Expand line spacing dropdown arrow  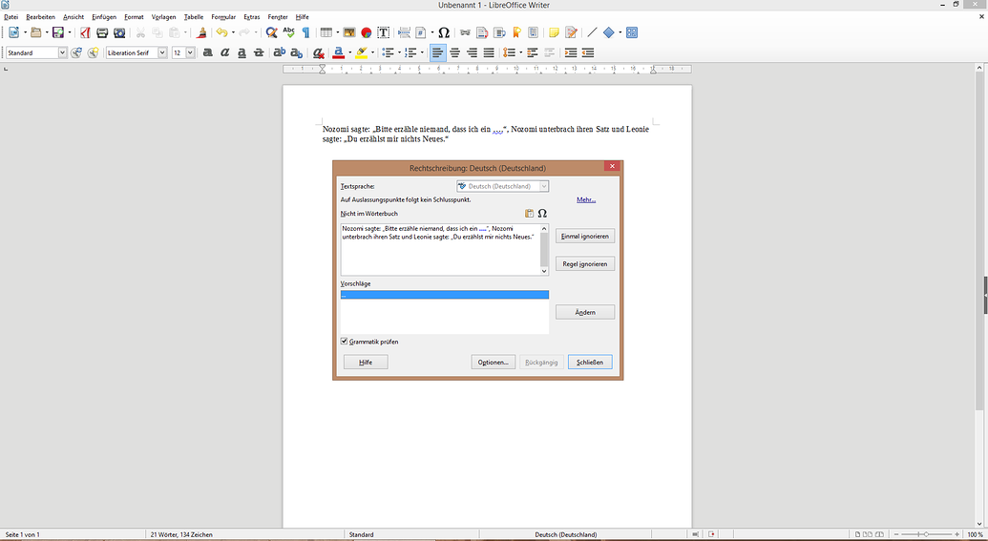(x=520, y=52)
